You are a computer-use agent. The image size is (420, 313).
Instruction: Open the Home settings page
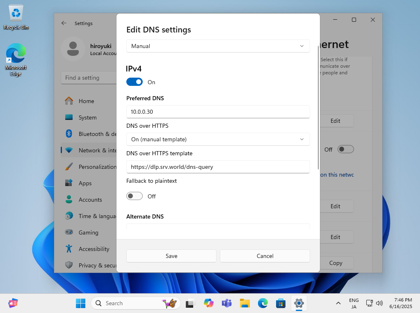(x=86, y=101)
